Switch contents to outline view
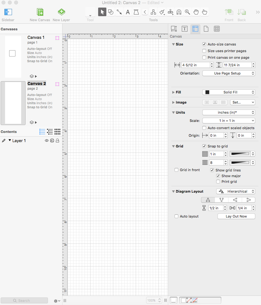261x305 pixels. pyautogui.click(x=50, y=132)
